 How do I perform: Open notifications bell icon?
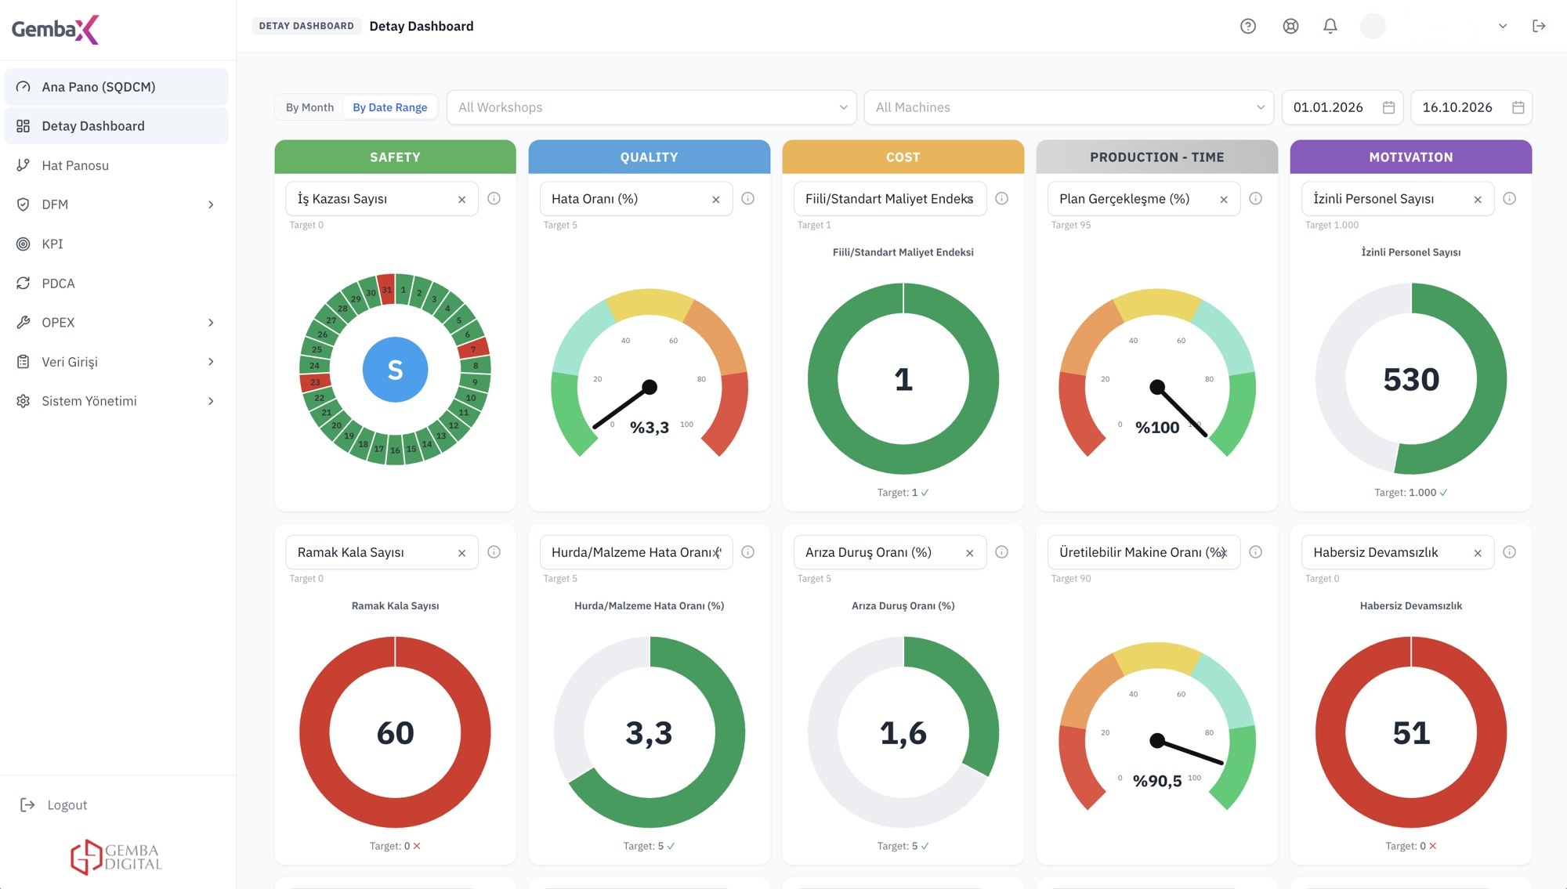1330,26
